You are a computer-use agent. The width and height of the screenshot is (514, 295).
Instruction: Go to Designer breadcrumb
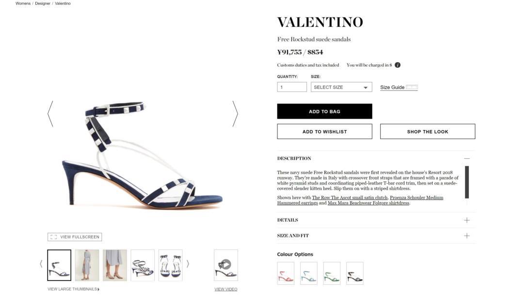pyautogui.click(x=43, y=3)
